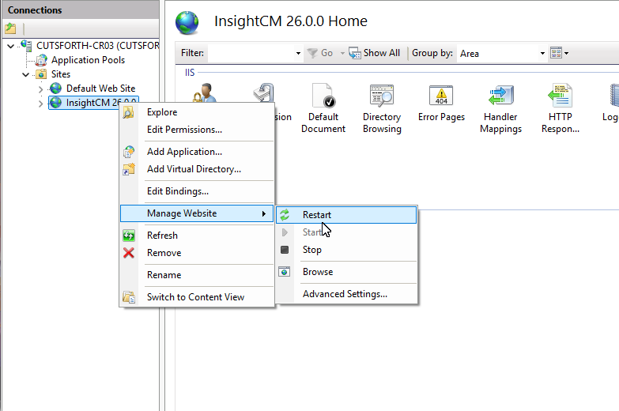Click inside the Filter text field
Viewport: 619px width, 411px height.
[x=251, y=53]
